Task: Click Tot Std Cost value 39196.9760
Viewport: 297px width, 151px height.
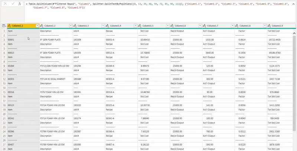Action: tap(280, 53)
